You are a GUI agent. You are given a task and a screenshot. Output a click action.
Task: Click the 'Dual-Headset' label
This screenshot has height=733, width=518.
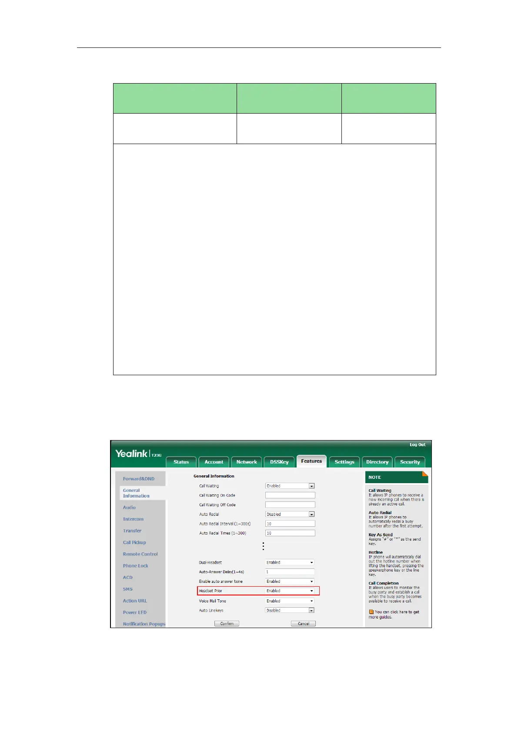211,562
